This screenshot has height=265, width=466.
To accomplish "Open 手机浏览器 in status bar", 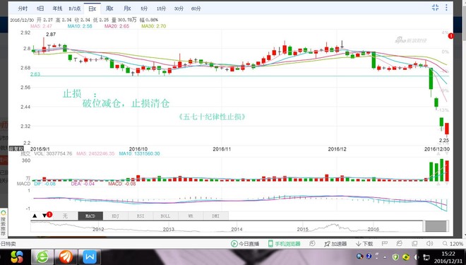I will point(284,244).
